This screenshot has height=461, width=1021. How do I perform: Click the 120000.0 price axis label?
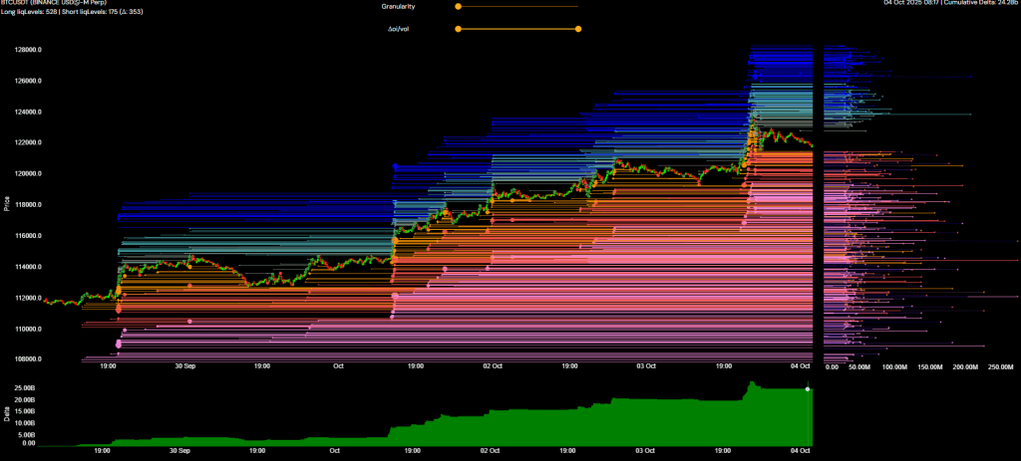point(26,173)
